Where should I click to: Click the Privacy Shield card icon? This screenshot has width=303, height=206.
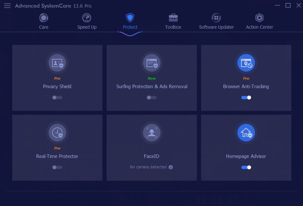point(57,63)
